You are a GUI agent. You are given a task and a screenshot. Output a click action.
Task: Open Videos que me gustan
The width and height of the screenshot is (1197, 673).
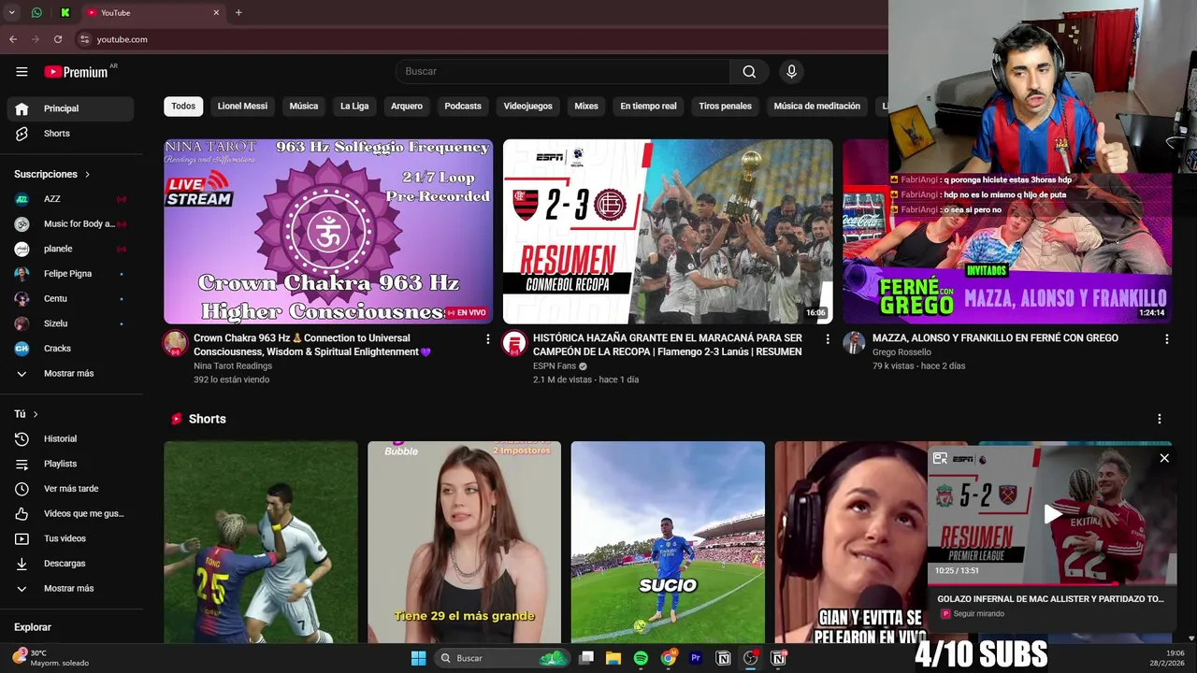pyautogui.click(x=70, y=513)
